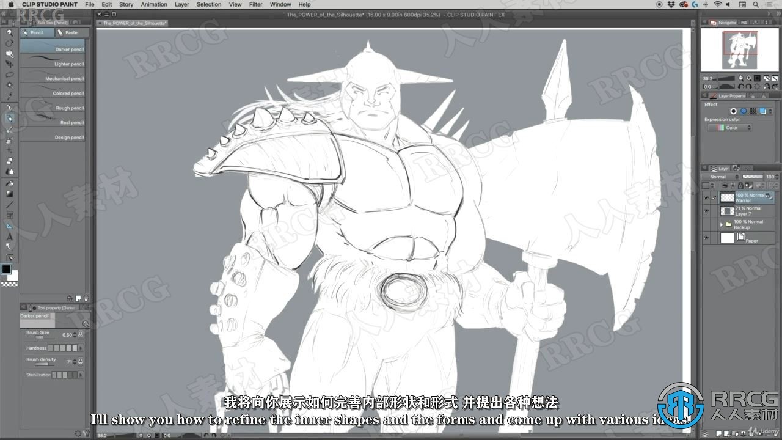Hide Layer 7 visibility eye

click(706, 211)
